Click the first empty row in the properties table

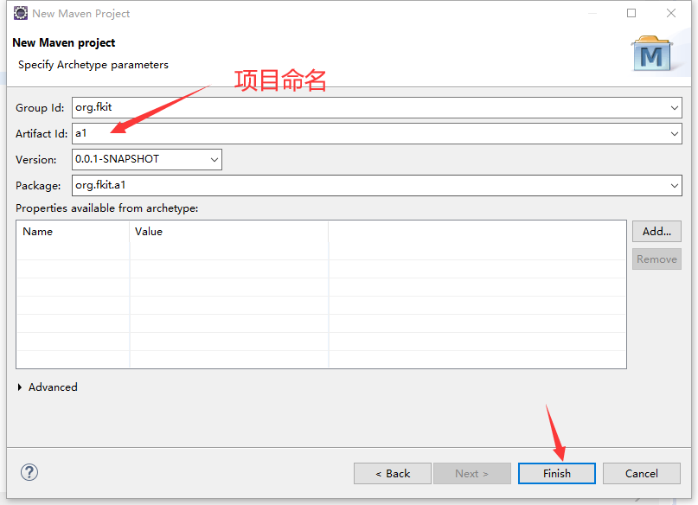point(321,251)
